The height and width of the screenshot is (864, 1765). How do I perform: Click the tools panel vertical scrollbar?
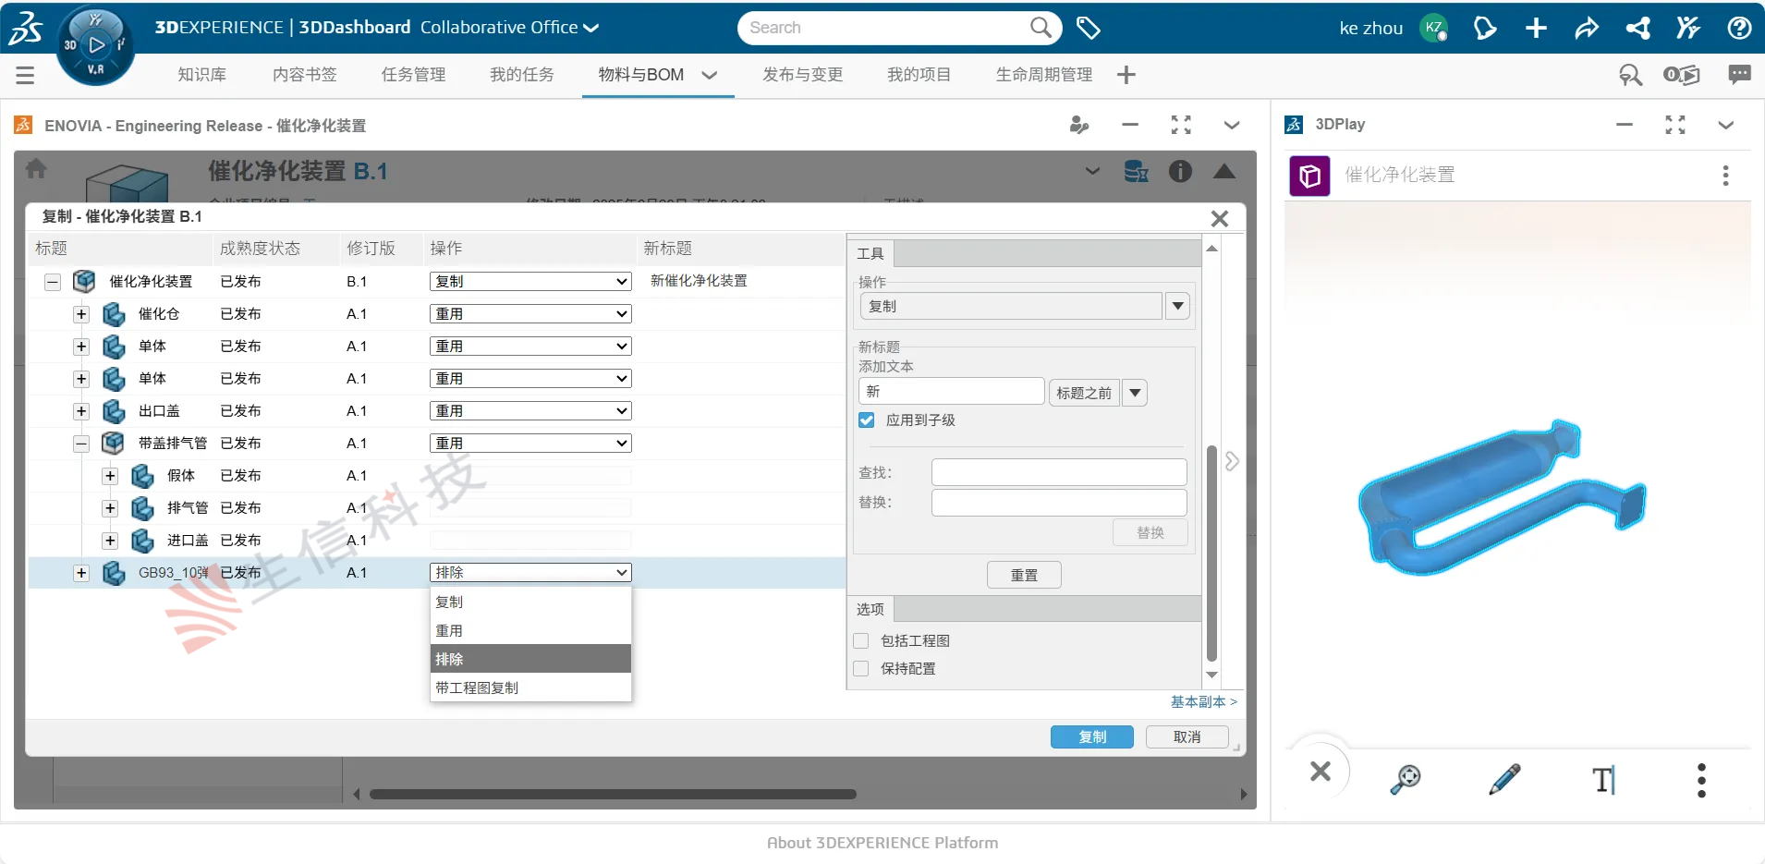[x=1211, y=553]
